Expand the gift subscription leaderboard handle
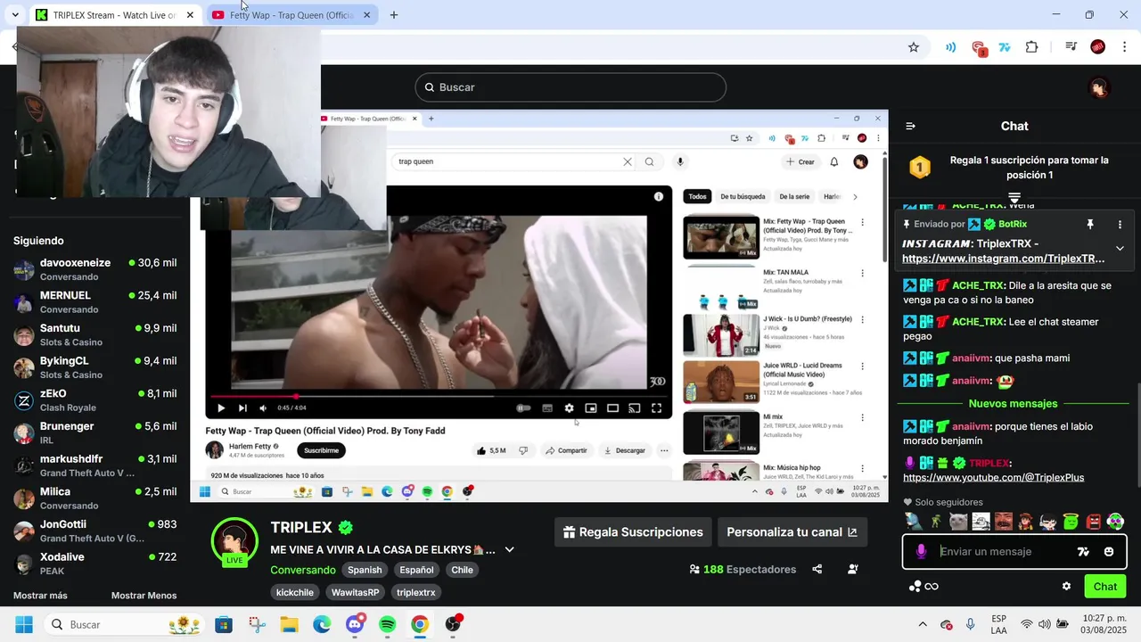Viewport: 1141px width, 642px height. (x=1014, y=197)
